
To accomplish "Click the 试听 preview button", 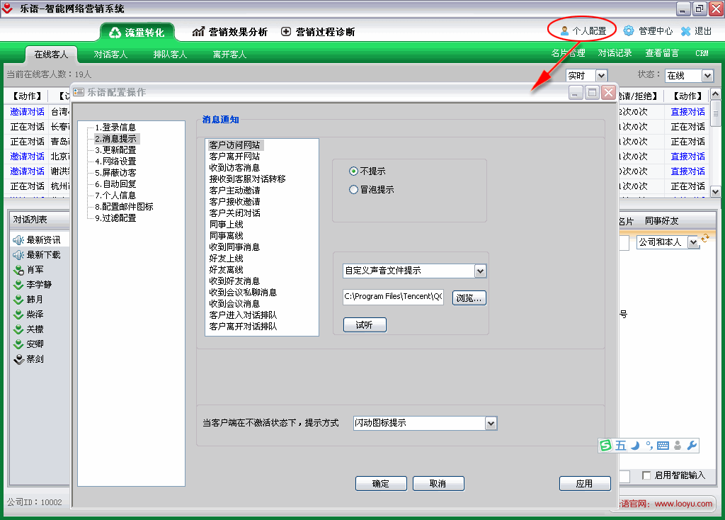I will point(365,324).
